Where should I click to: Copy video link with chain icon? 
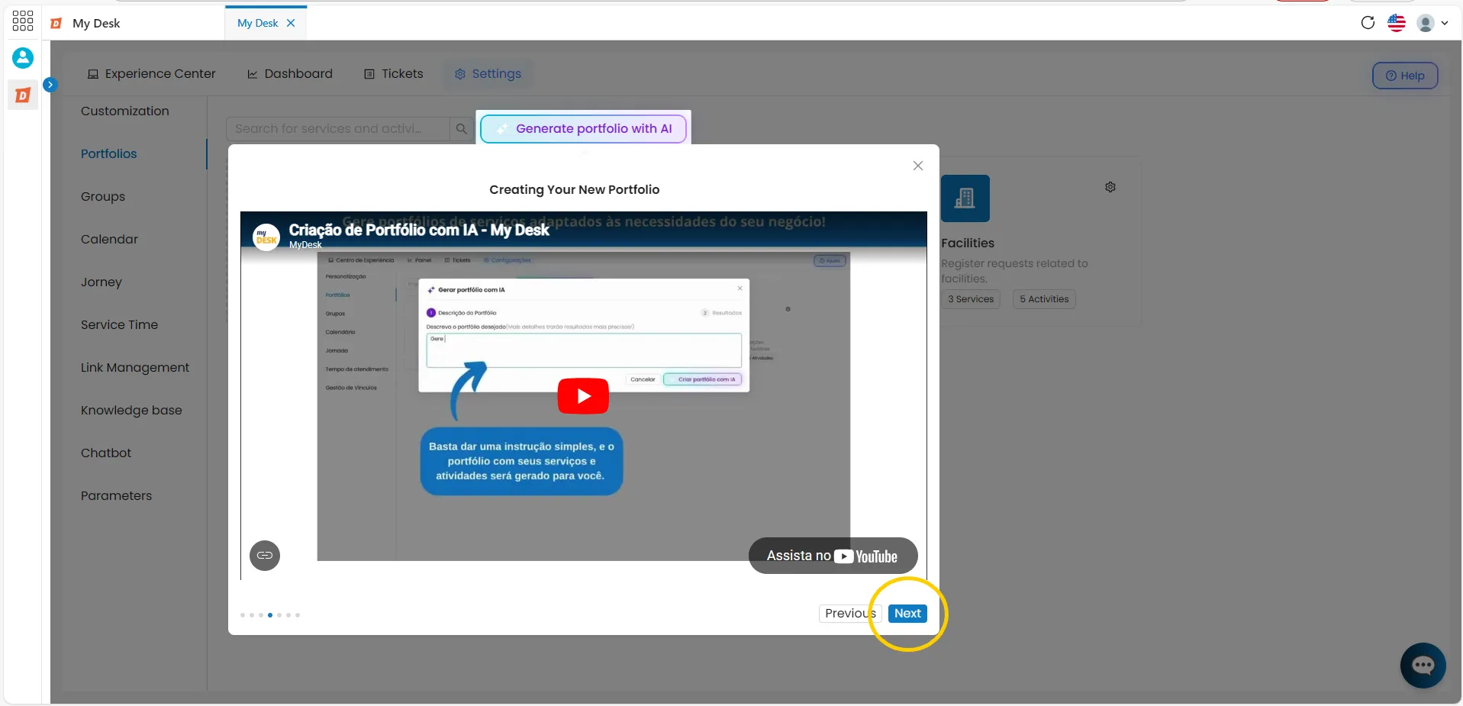265,555
